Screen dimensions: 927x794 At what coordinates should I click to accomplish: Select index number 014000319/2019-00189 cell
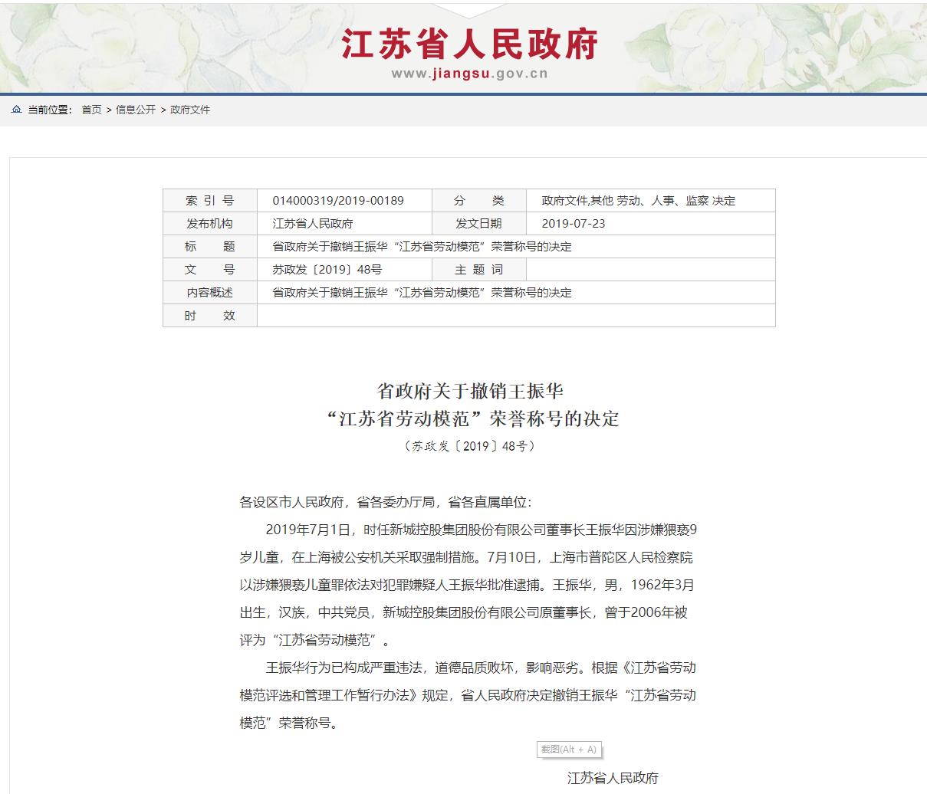(338, 201)
